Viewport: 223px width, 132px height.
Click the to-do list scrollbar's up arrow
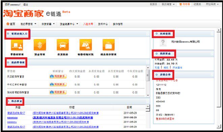click(x=148, y=107)
